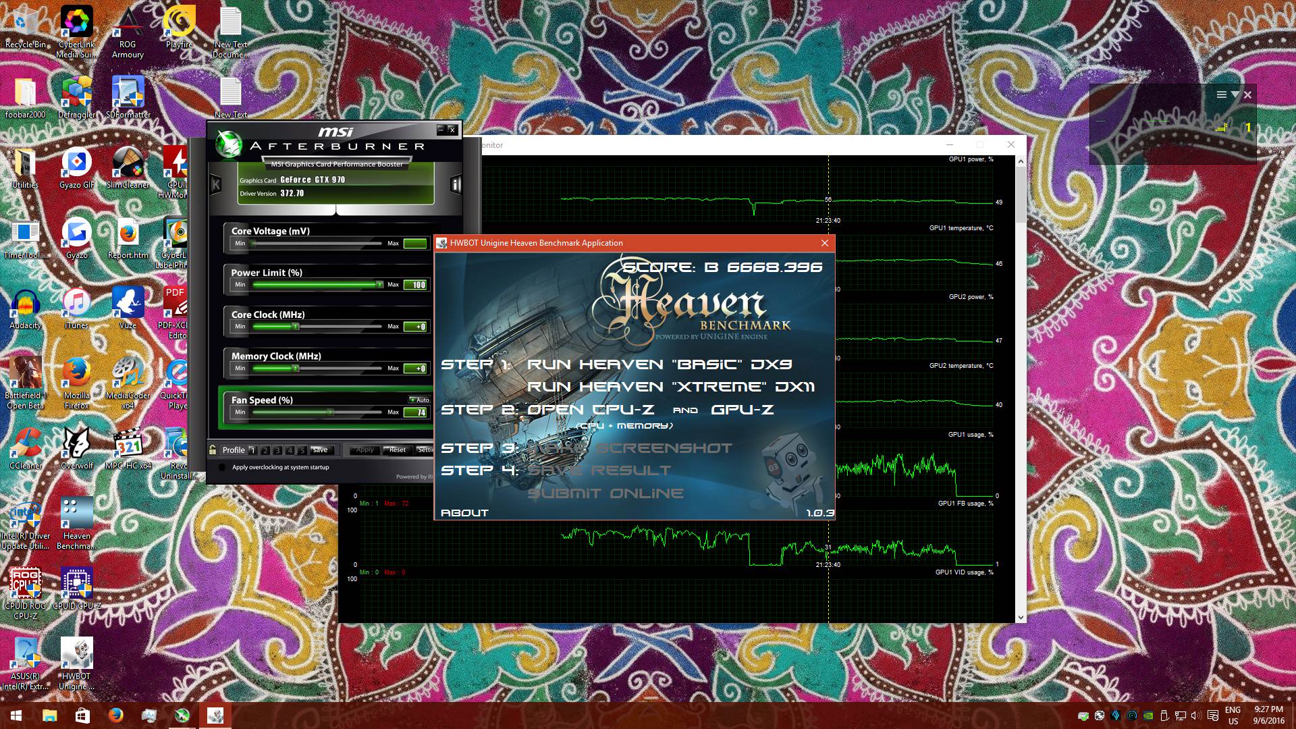The height and width of the screenshot is (729, 1296).
Task: Click the Memory Clock slider handle
Action: [295, 368]
